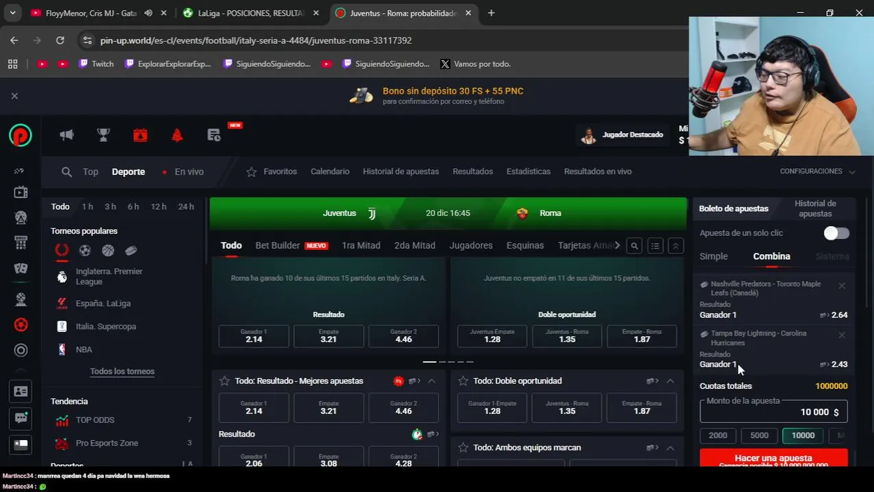Open Todos los torneos link
The image size is (874, 492).
pos(122,371)
